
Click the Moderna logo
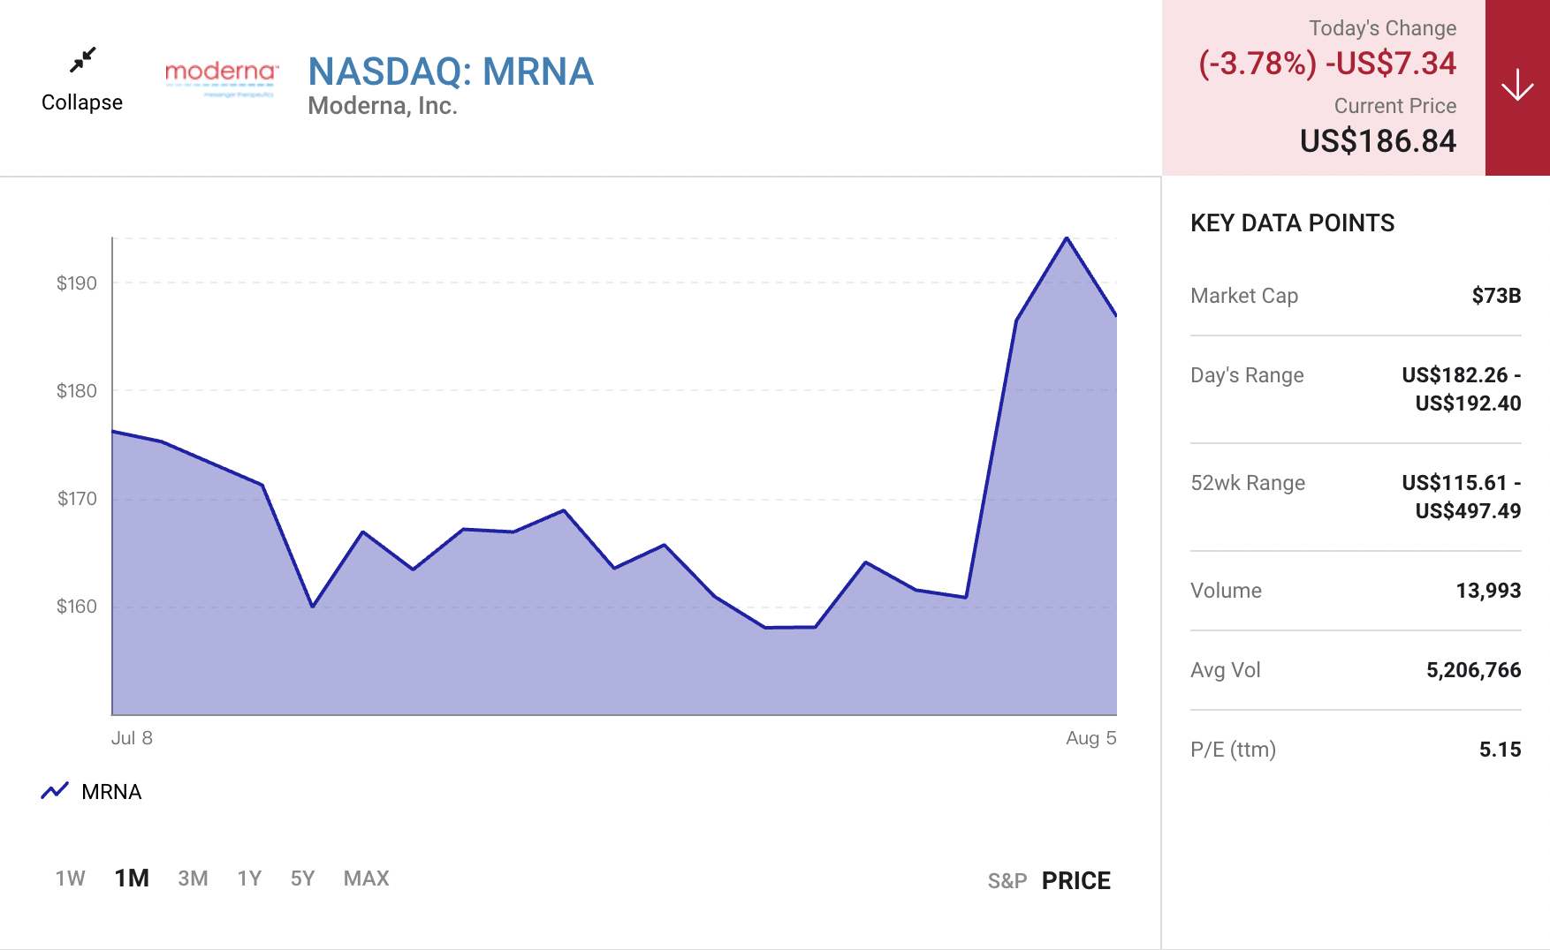(222, 78)
